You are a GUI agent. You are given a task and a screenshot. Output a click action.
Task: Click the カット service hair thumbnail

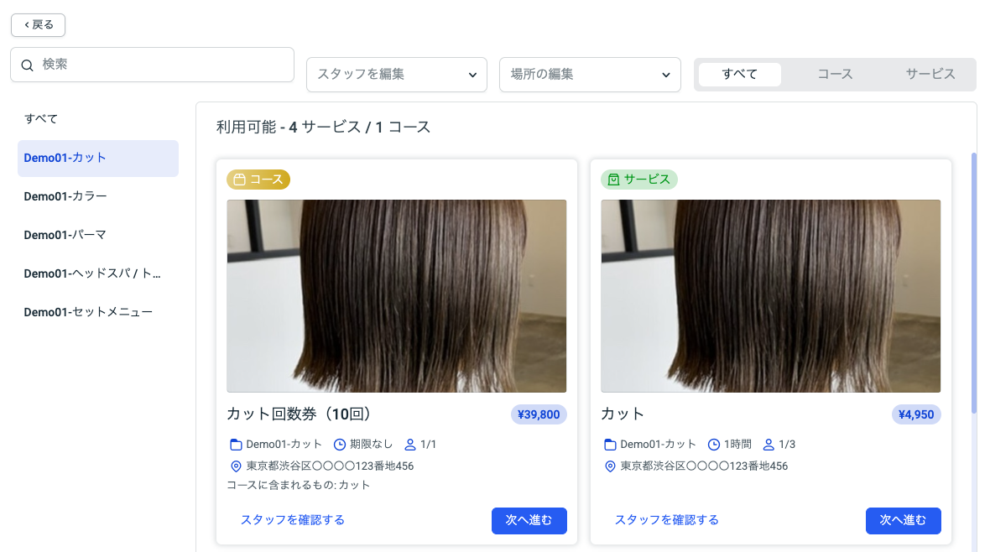770,296
